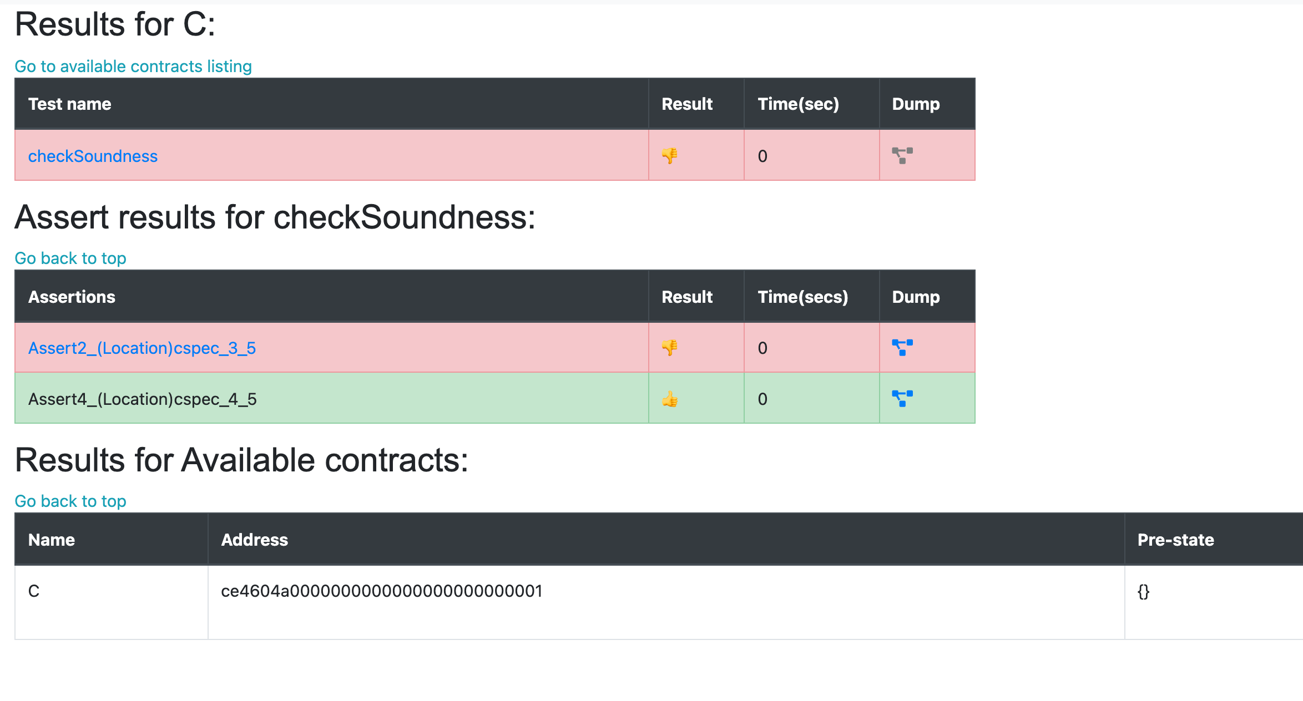Open dump icon for Assert2 cspec_3_5
The height and width of the screenshot is (701, 1303).
902,347
